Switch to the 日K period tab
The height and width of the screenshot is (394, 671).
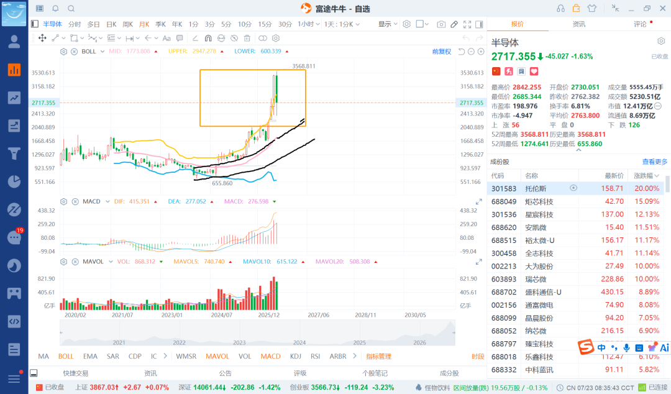click(111, 24)
